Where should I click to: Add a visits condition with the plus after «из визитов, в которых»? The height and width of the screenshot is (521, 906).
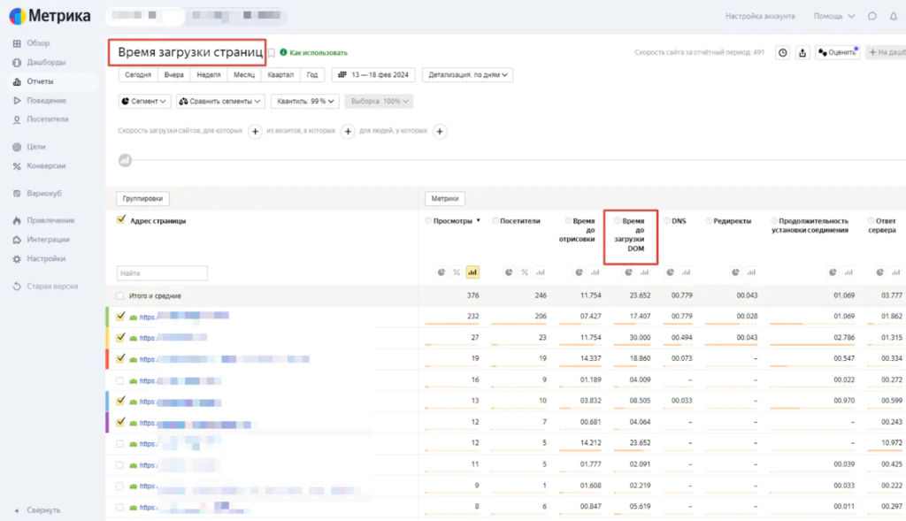[348, 131]
